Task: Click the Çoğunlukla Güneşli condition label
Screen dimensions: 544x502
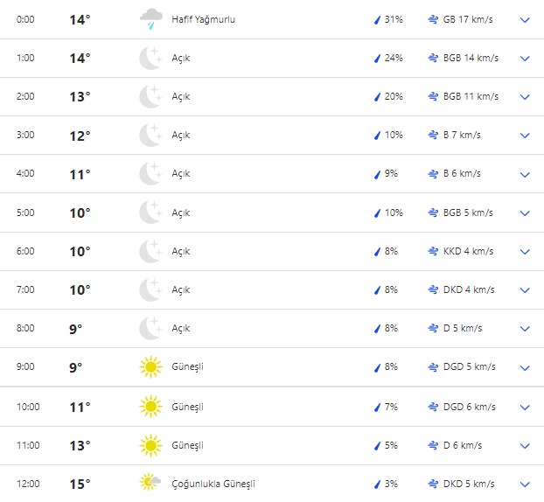Action: coord(213,484)
